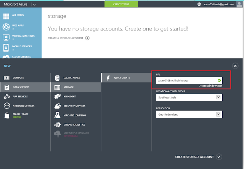Screen dimensions: 244x169
Task: Click the Recovery Services cloud icon
Action: [x=58, y=106]
